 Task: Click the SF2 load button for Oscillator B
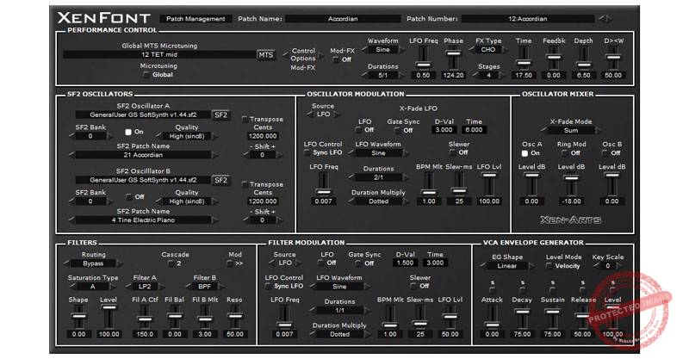point(221,179)
